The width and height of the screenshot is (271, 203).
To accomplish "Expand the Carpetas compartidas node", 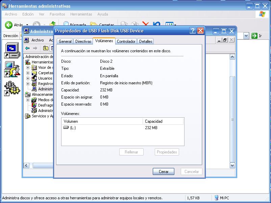I will point(28,73).
